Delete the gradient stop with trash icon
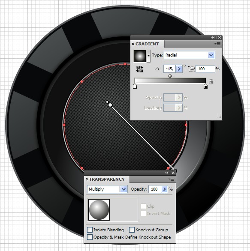 (211, 82)
